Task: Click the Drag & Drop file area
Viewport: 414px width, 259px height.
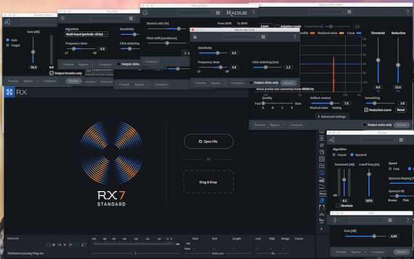Action: tap(208, 182)
